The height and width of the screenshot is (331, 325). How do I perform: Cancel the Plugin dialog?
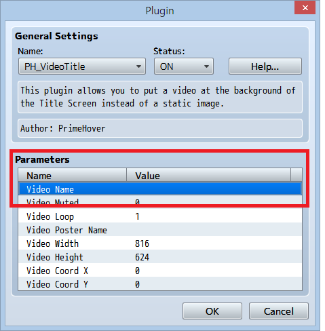coord(279,311)
